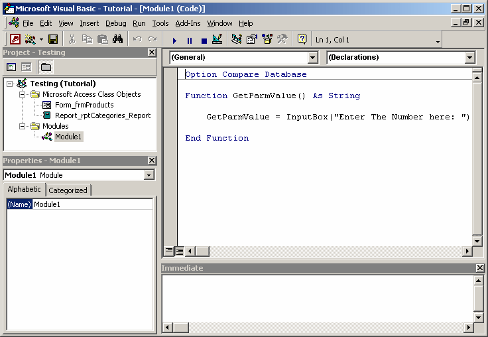Screen dimensions: 488x337
Task: Open Find with the binoculars icon
Action: point(117,40)
